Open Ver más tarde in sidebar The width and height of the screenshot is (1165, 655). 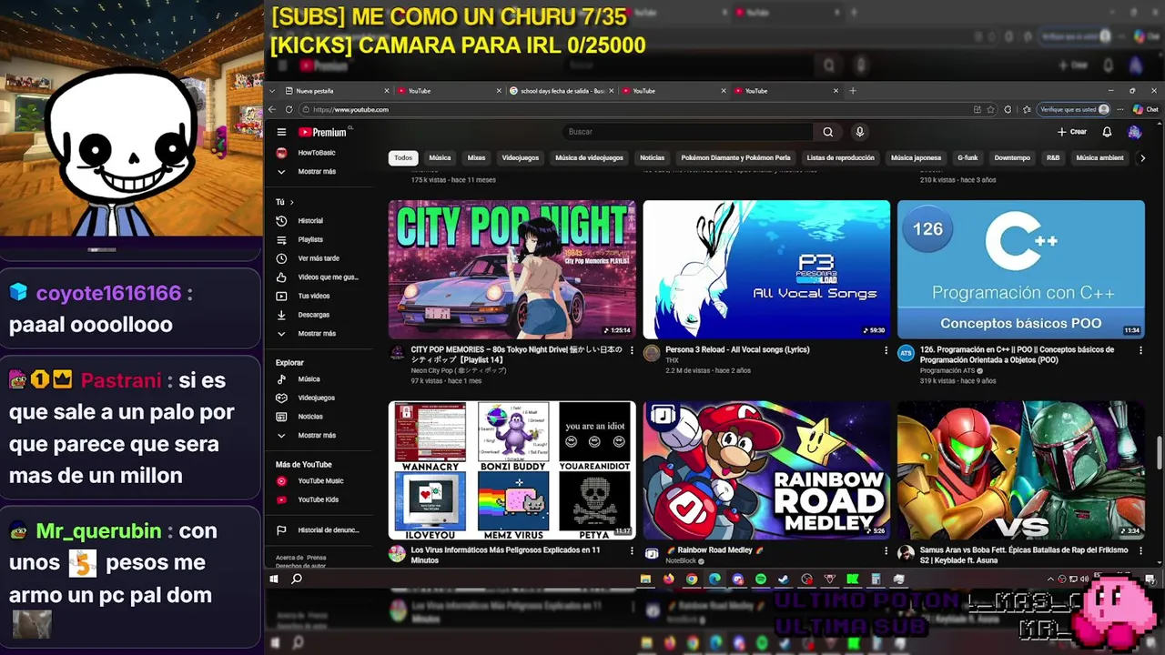pyautogui.click(x=318, y=258)
